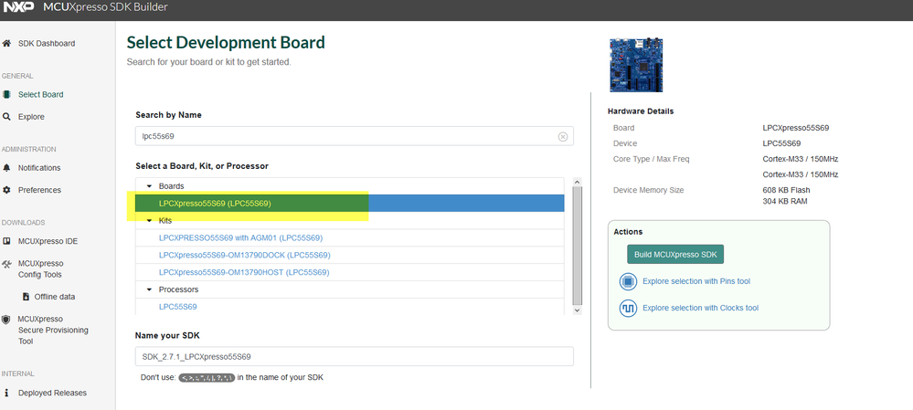This screenshot has width=913, height=410.
Task: Open Deployed Releases entry
Action: tap(52, 394)
